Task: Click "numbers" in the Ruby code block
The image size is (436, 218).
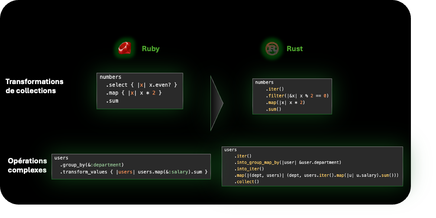Action: [x=110, y=77]
